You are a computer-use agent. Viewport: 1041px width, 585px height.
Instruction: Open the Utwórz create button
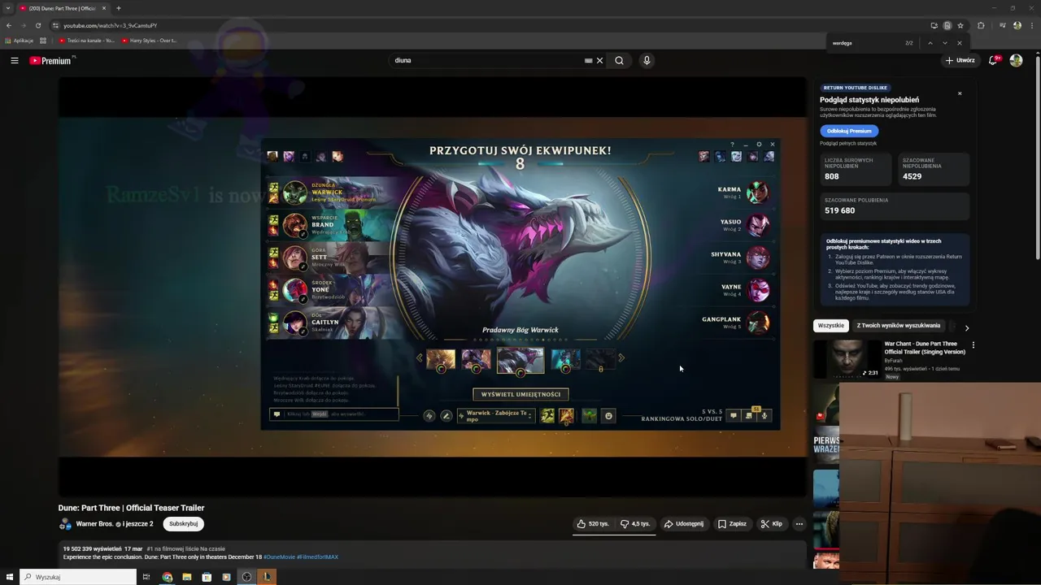pos(960,60)
